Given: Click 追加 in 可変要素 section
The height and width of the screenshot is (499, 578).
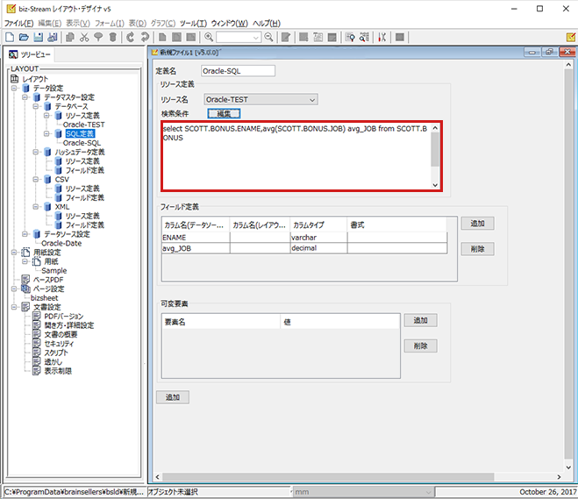Looking at the screenshot, I should pyautogui.click(x=420, y=320).
